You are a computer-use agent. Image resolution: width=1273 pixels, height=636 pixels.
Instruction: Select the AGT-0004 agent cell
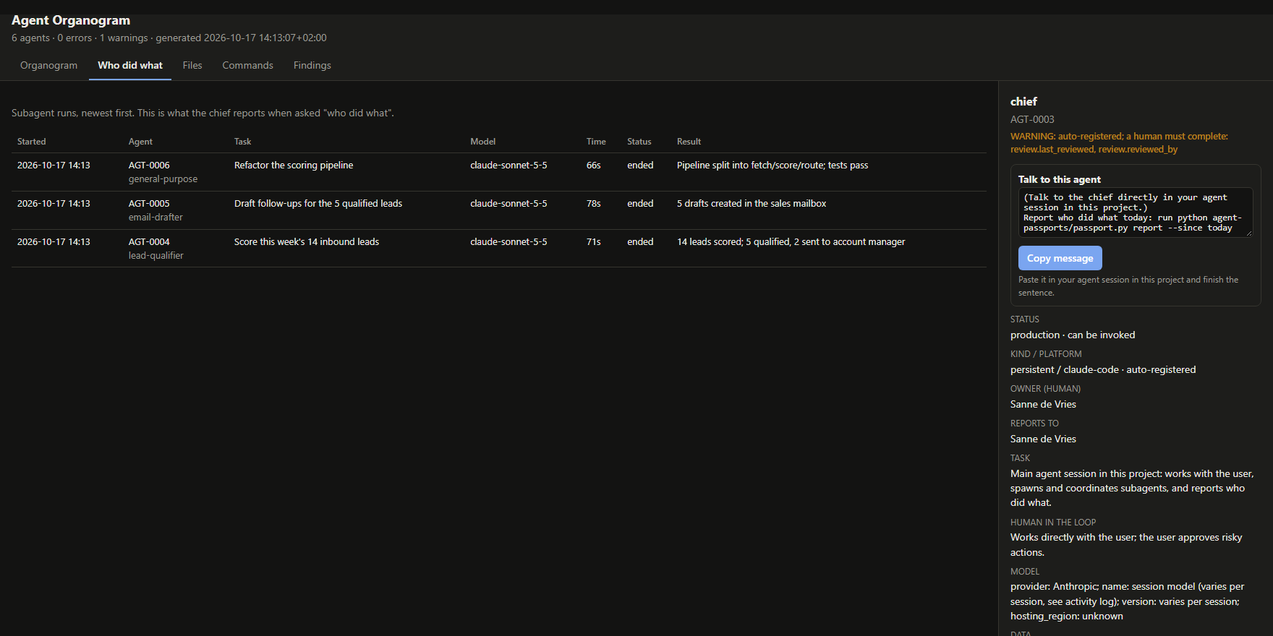click(149, 242)
